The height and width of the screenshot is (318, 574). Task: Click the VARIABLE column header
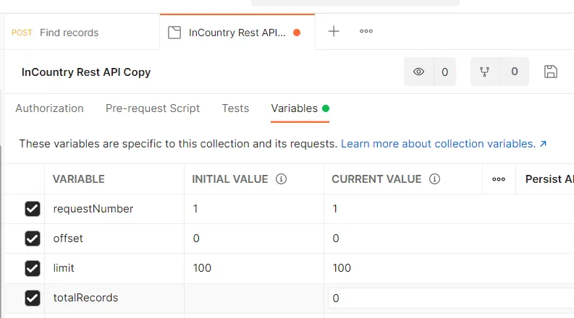tap(79, 179)
